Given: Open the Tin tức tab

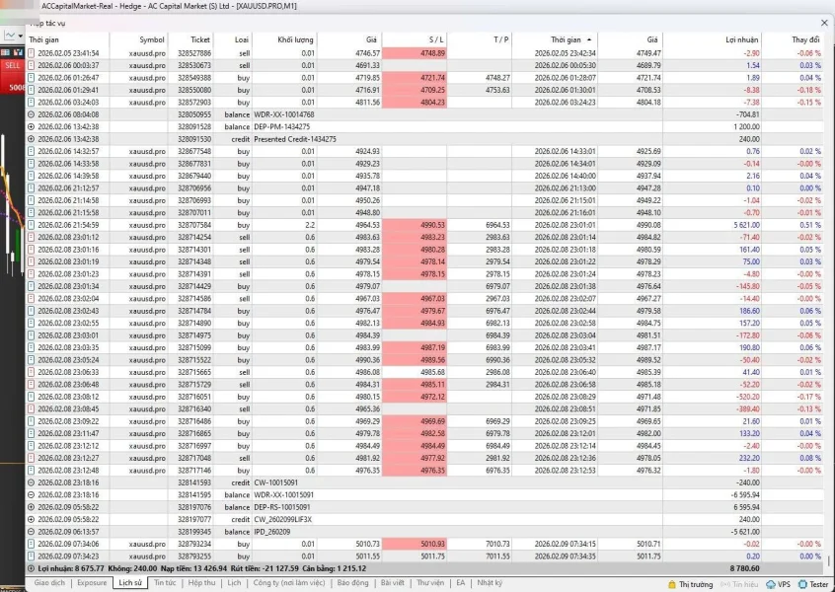Looking at the screenshot, I should (165, 583).
